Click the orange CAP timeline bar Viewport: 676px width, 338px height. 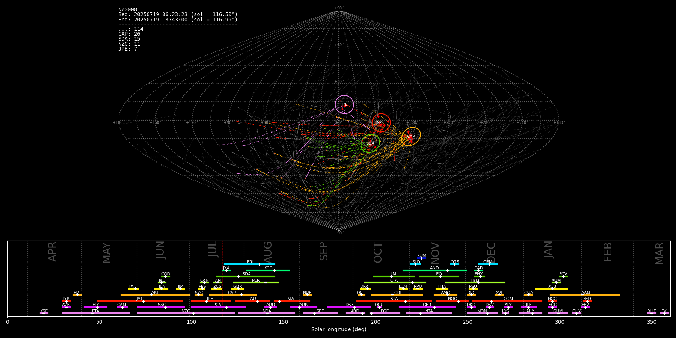tap(233, 295)
